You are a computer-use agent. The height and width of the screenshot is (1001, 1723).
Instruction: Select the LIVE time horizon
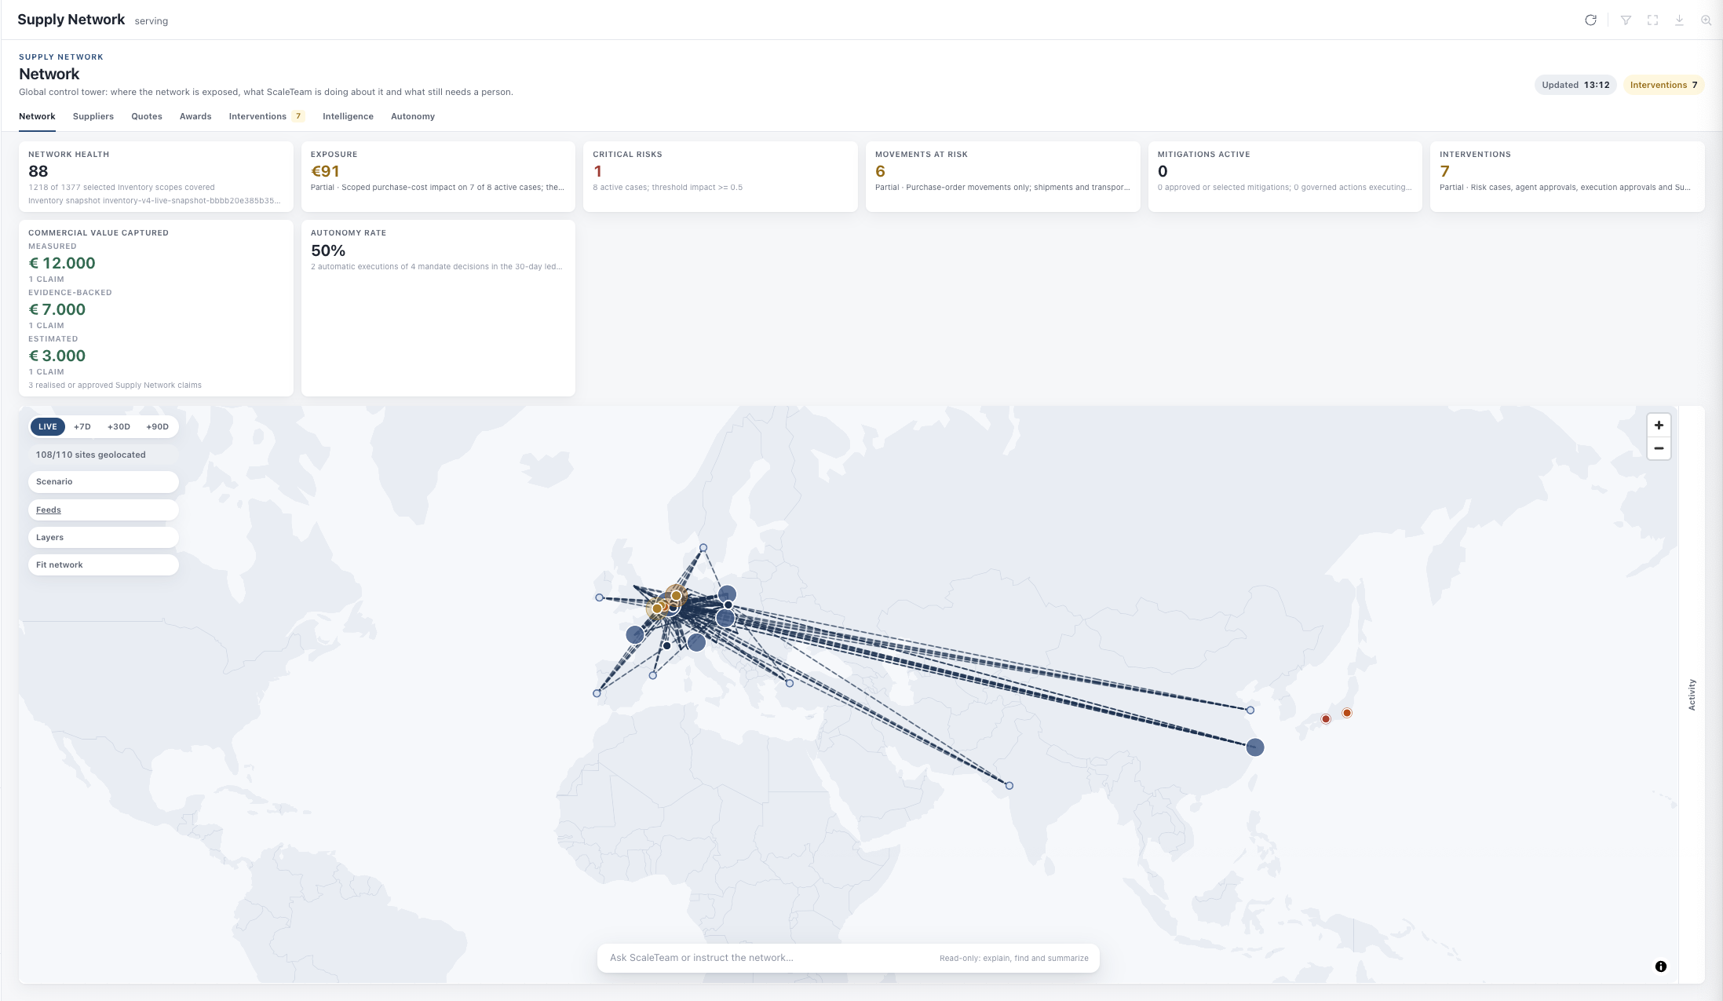pyautogui.click(x=48, y=426)
